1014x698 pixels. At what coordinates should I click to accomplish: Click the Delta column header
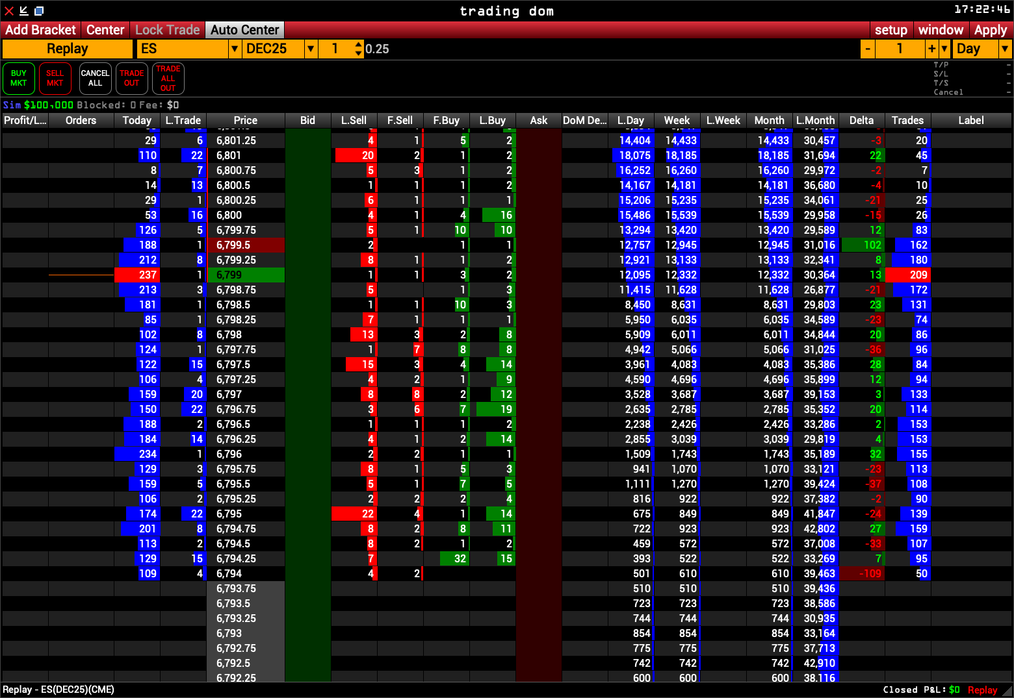[x=861, y=120]
